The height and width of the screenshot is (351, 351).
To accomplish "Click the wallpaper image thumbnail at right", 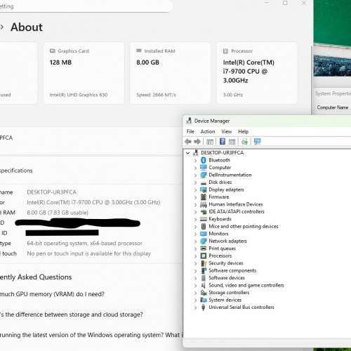I will point(332,39).
